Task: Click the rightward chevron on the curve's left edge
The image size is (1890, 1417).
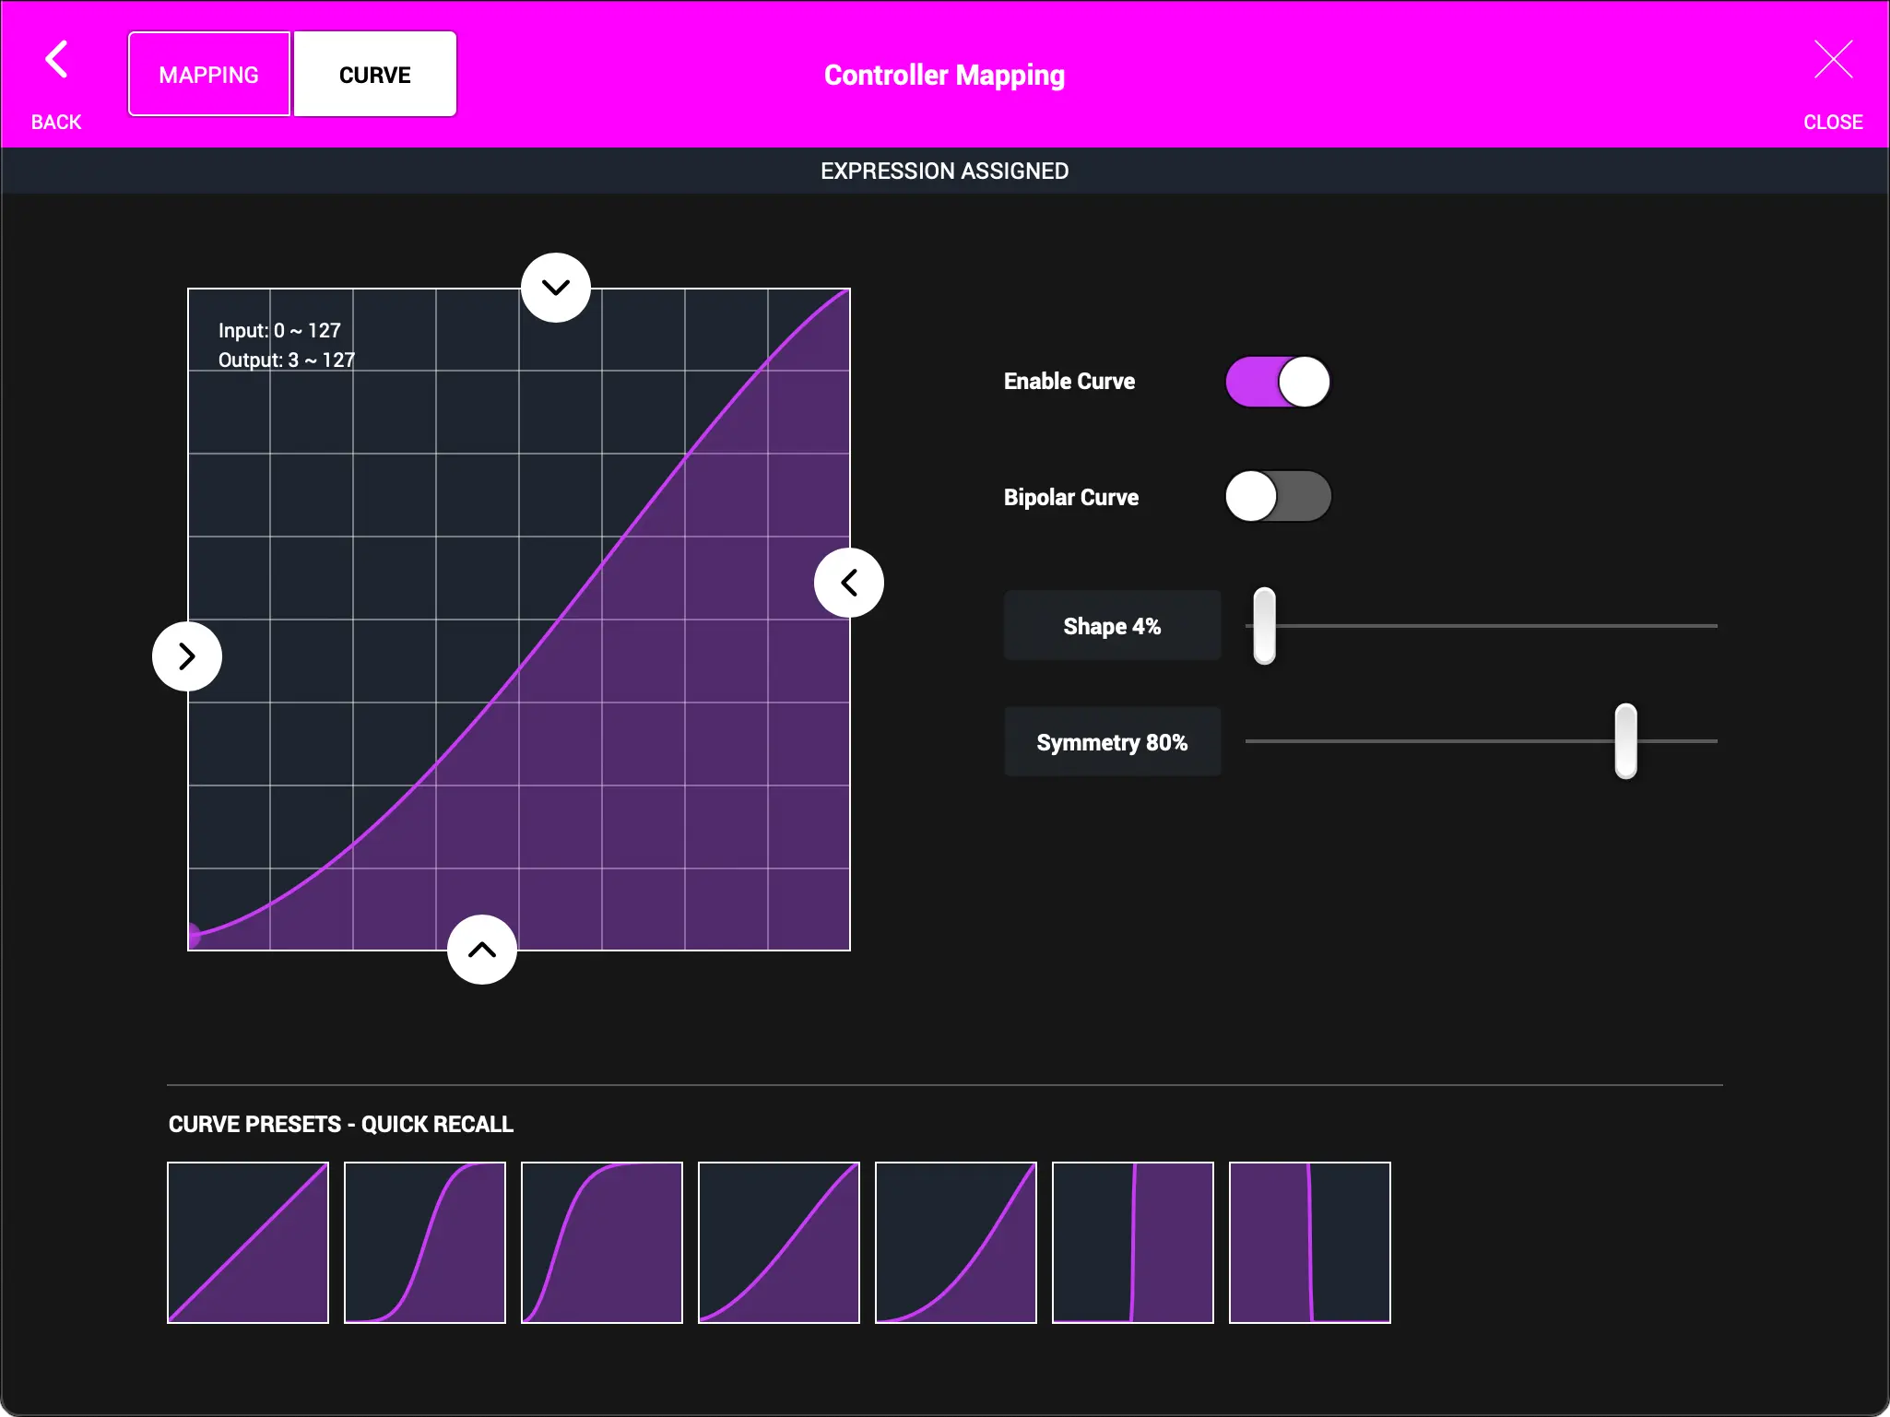Action: tap(187, 655)
